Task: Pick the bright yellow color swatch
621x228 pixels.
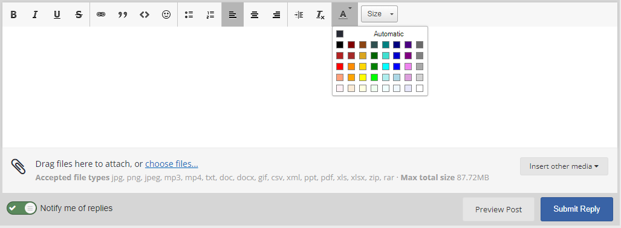Action: click(x=363, y=77)
